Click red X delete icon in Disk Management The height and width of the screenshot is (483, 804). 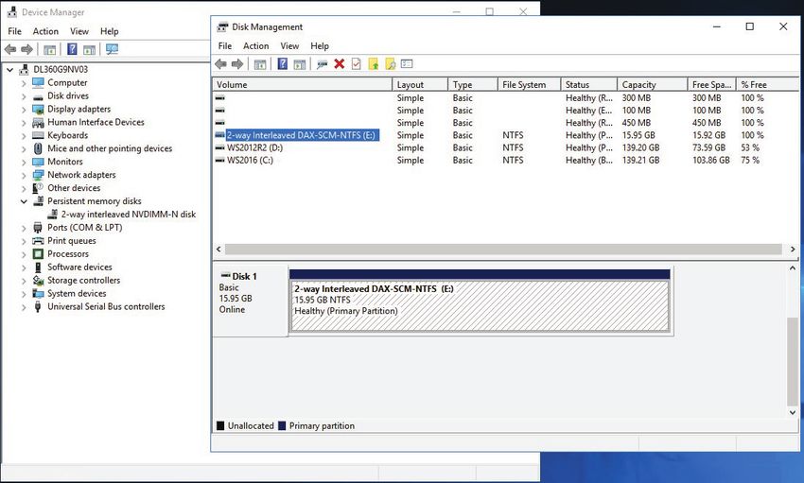[x=339, y=64]
